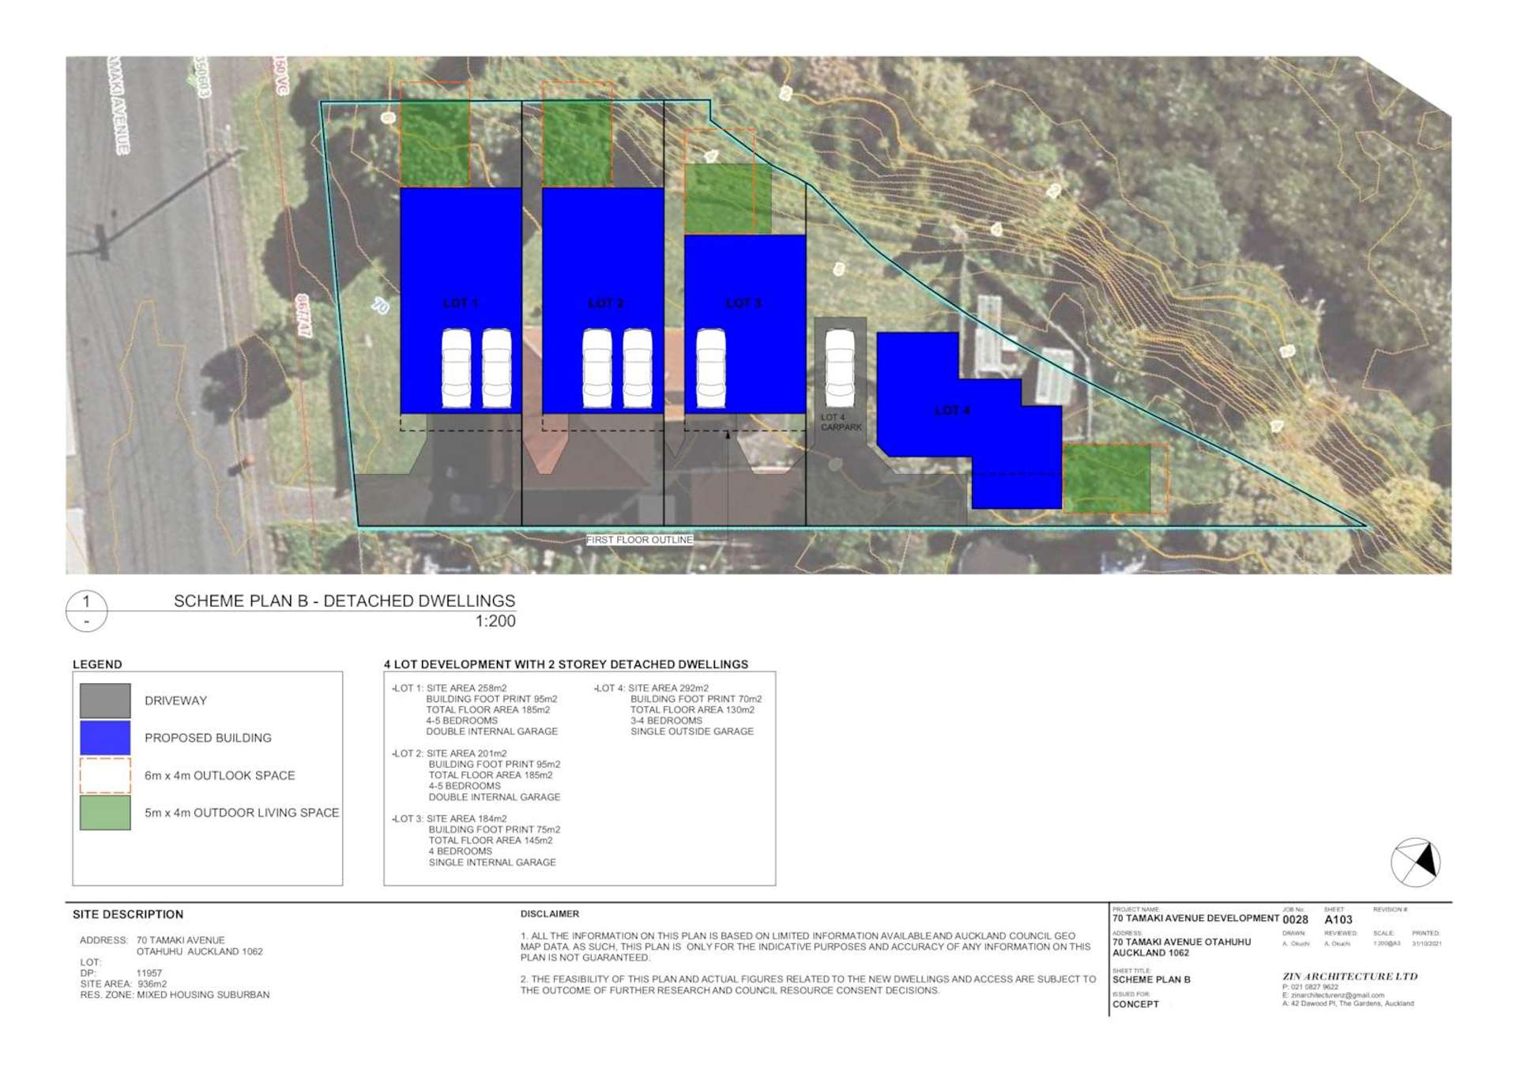The image size is (1517, 1072).
Task: Click 'LOT 4: SITE AREA 292m2' text
Action: click(652, 689)
